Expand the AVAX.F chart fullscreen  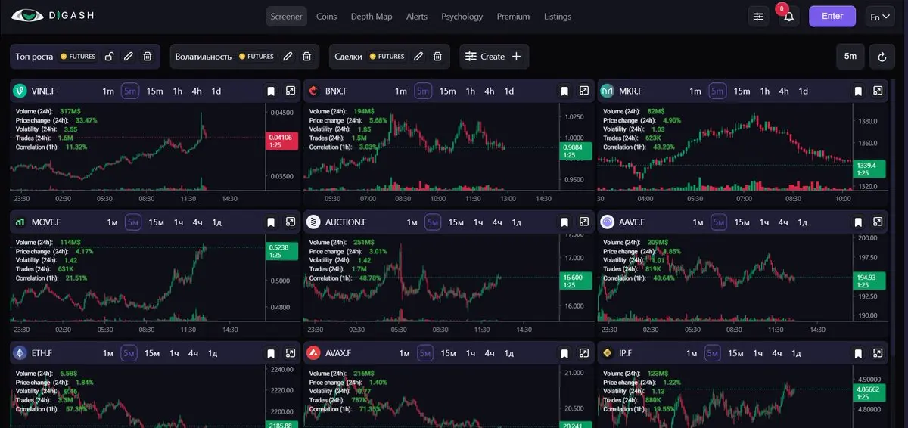(584, 353)
